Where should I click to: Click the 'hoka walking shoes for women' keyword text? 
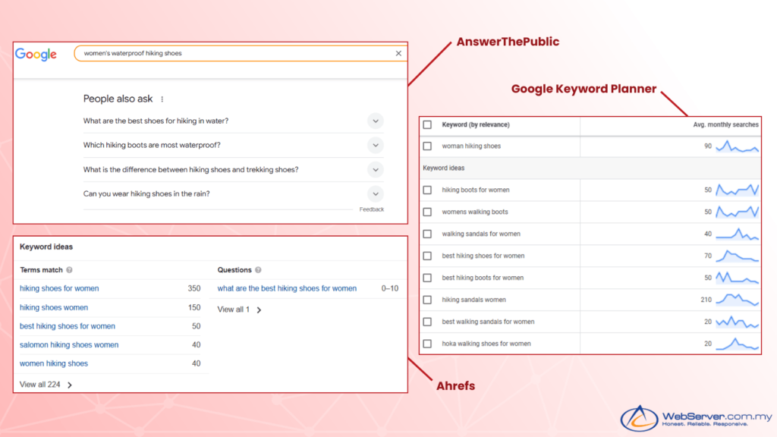point(486,344)
